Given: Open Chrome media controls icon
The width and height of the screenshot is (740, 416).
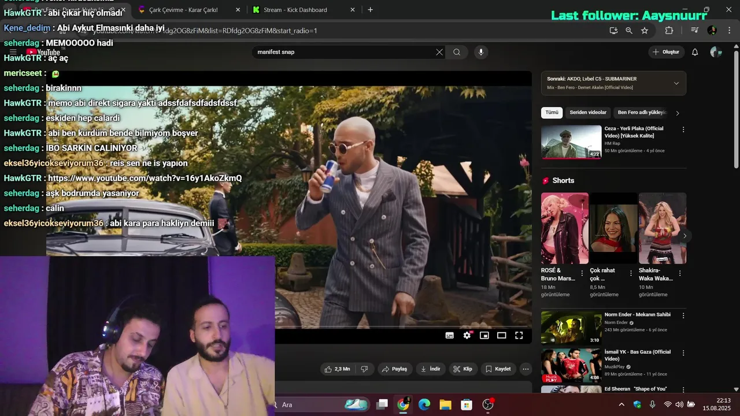Looking at the screenshot, I should tap(695, 31).
